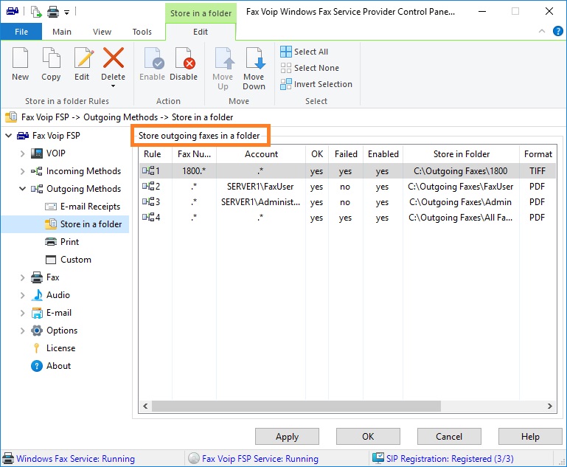This screenshot has height=467, width=567.
Task: Select Print in the tree
Action: (x=69, y=242)
